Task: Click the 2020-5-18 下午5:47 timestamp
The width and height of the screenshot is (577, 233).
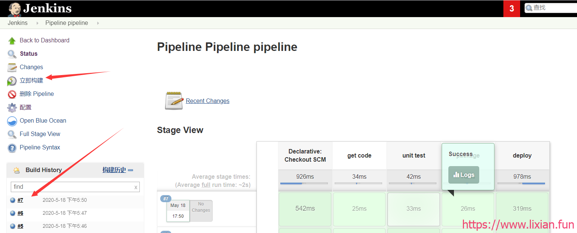Action: 65,213
